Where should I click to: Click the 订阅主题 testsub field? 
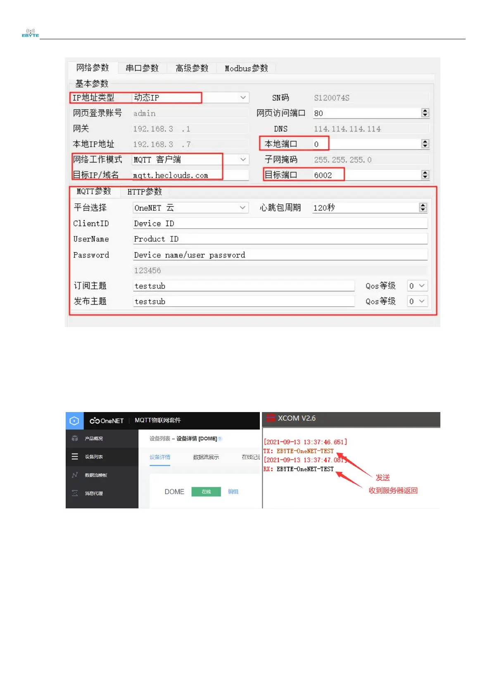244,286
